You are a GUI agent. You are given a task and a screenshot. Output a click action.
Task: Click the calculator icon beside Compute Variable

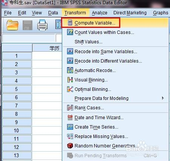[x=70, y=23]
